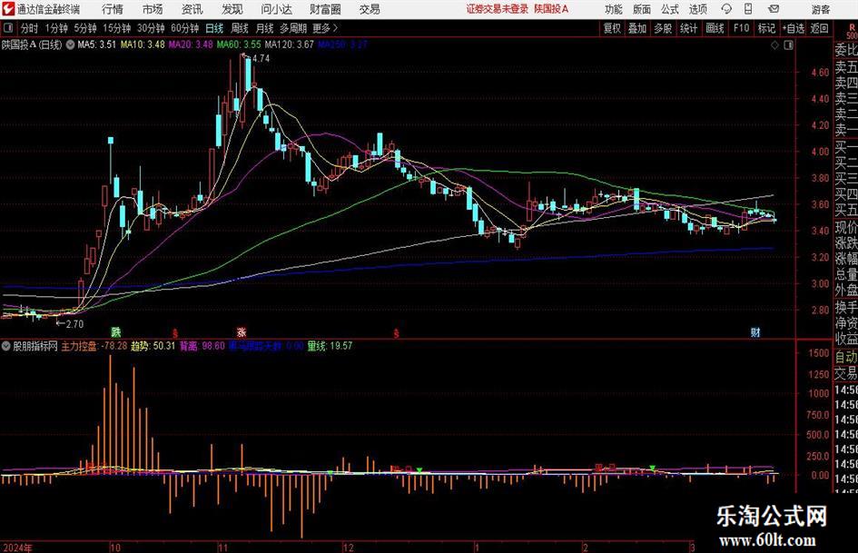Click the 标记 mark button
This screenshot has width=858, height=553.
pos(766,28)
